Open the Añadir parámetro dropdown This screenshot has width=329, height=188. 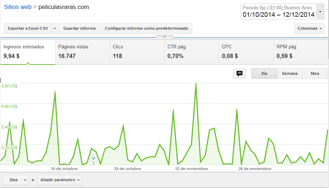point(59,180)
